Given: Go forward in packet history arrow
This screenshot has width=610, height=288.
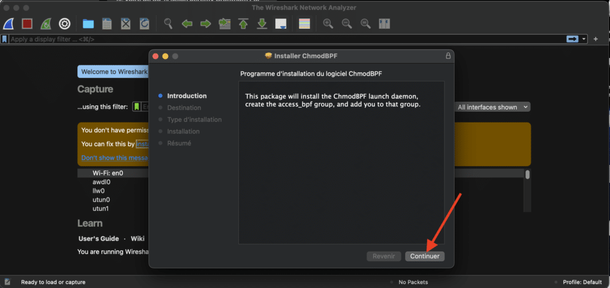Looking at the screenshot, I should (206, 24).
